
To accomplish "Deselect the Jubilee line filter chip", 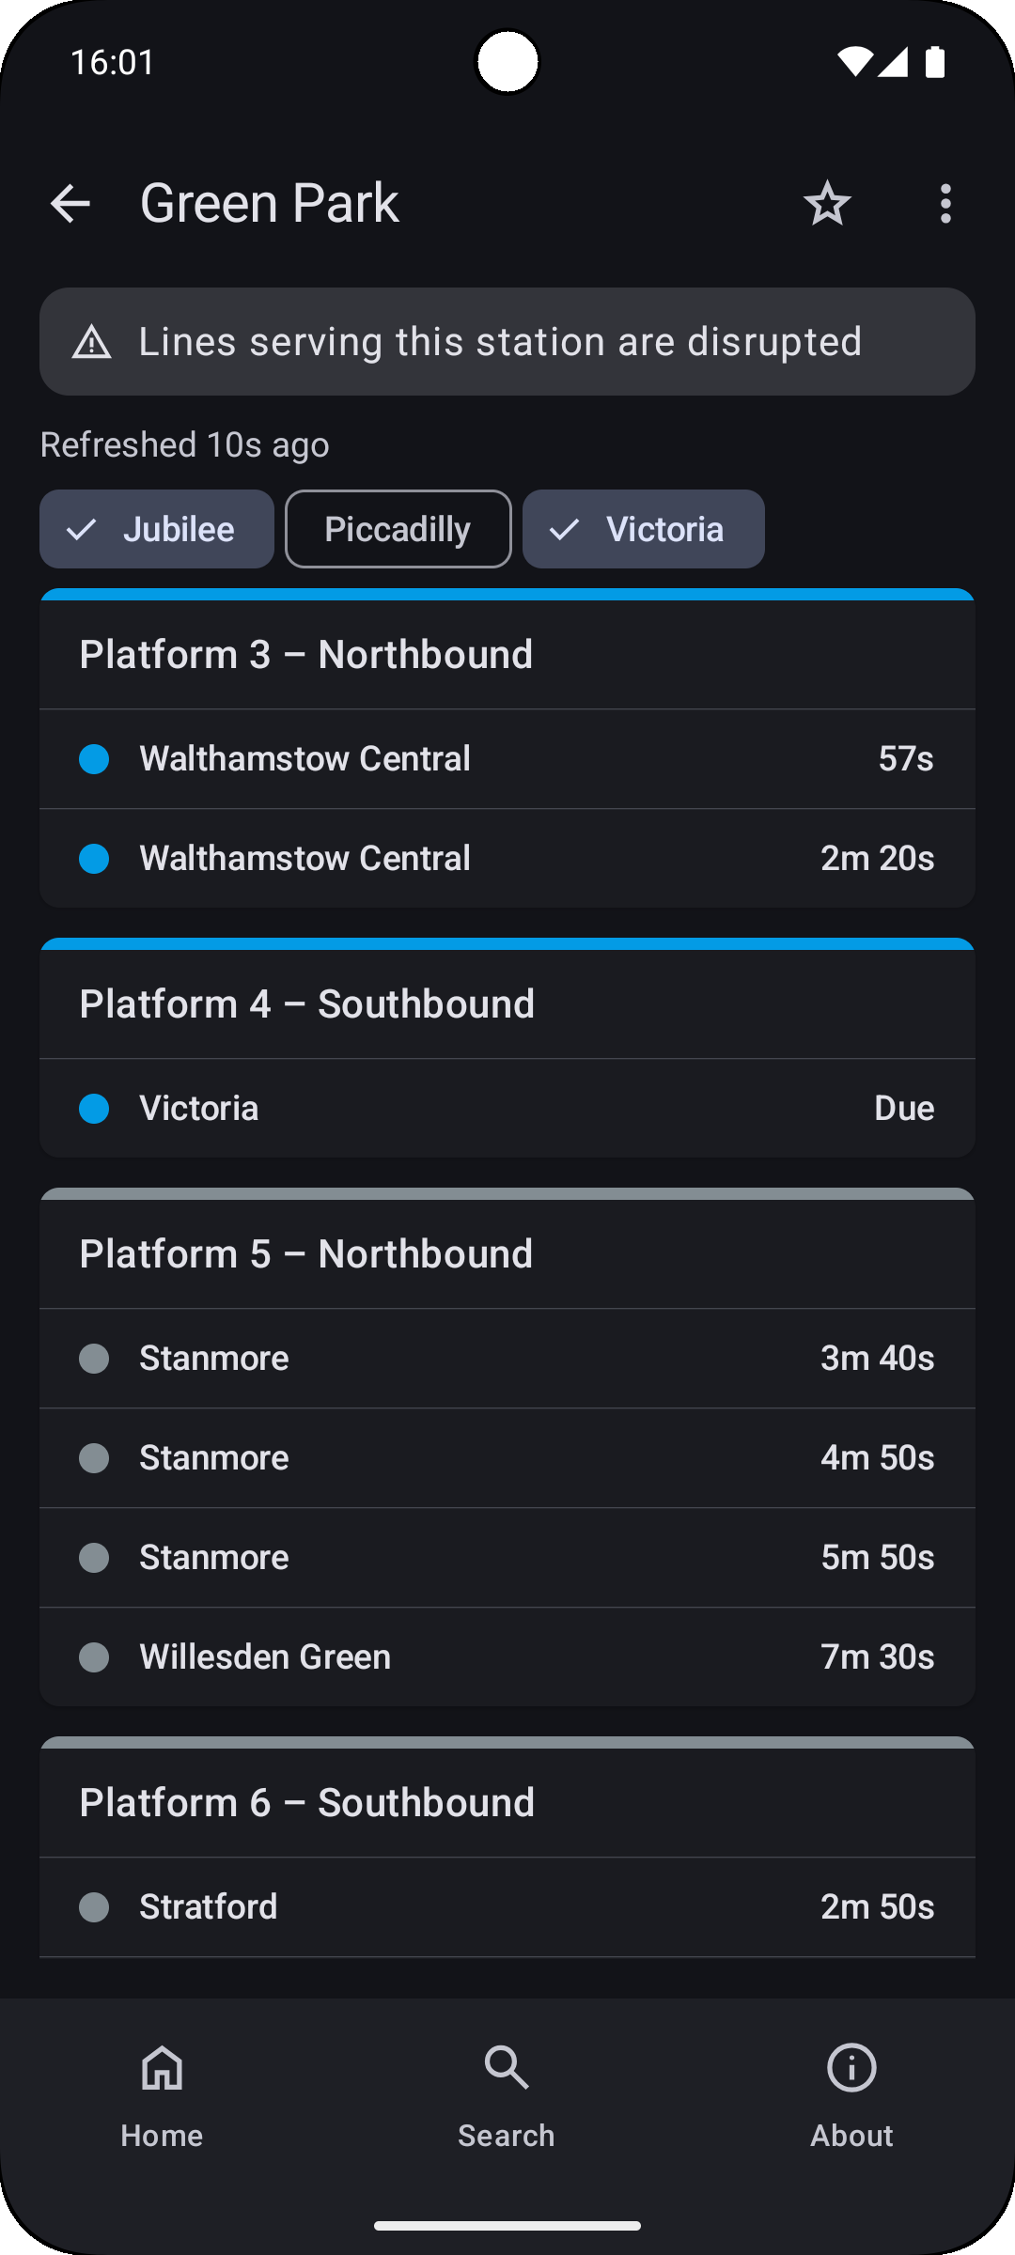I will [157, 529].
